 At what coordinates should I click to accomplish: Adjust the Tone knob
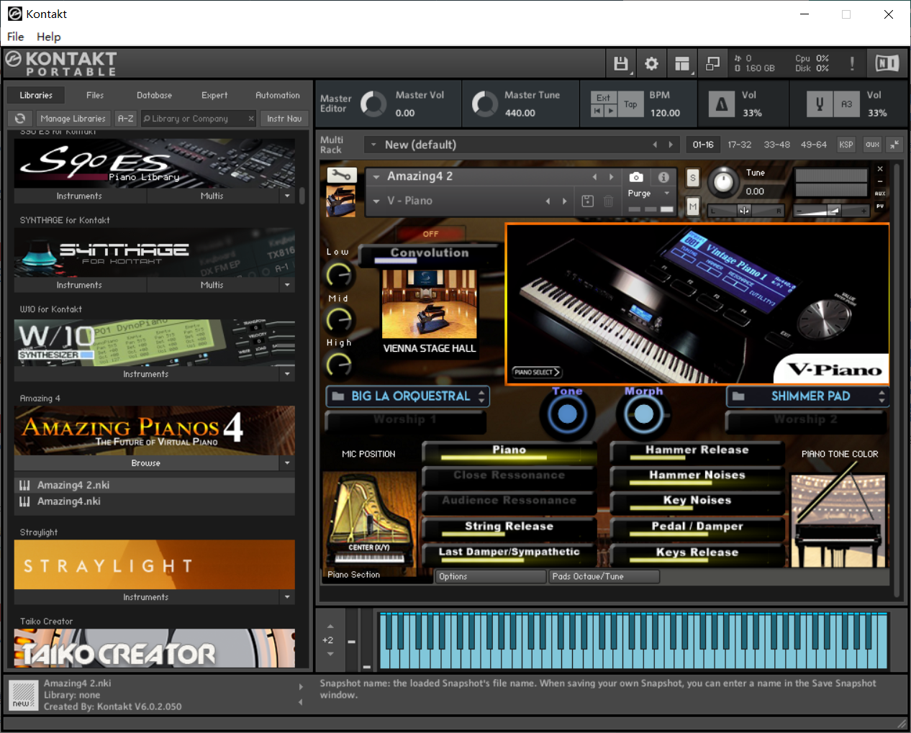(566, 413)
